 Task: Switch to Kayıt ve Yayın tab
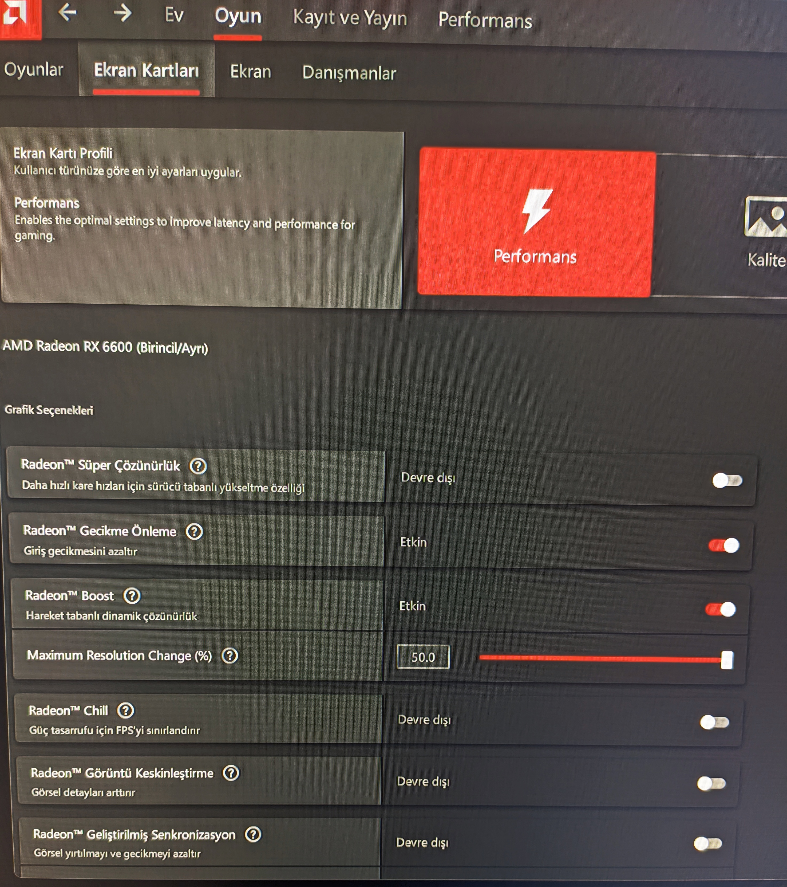pyautogui.click(x=350, y=18)
